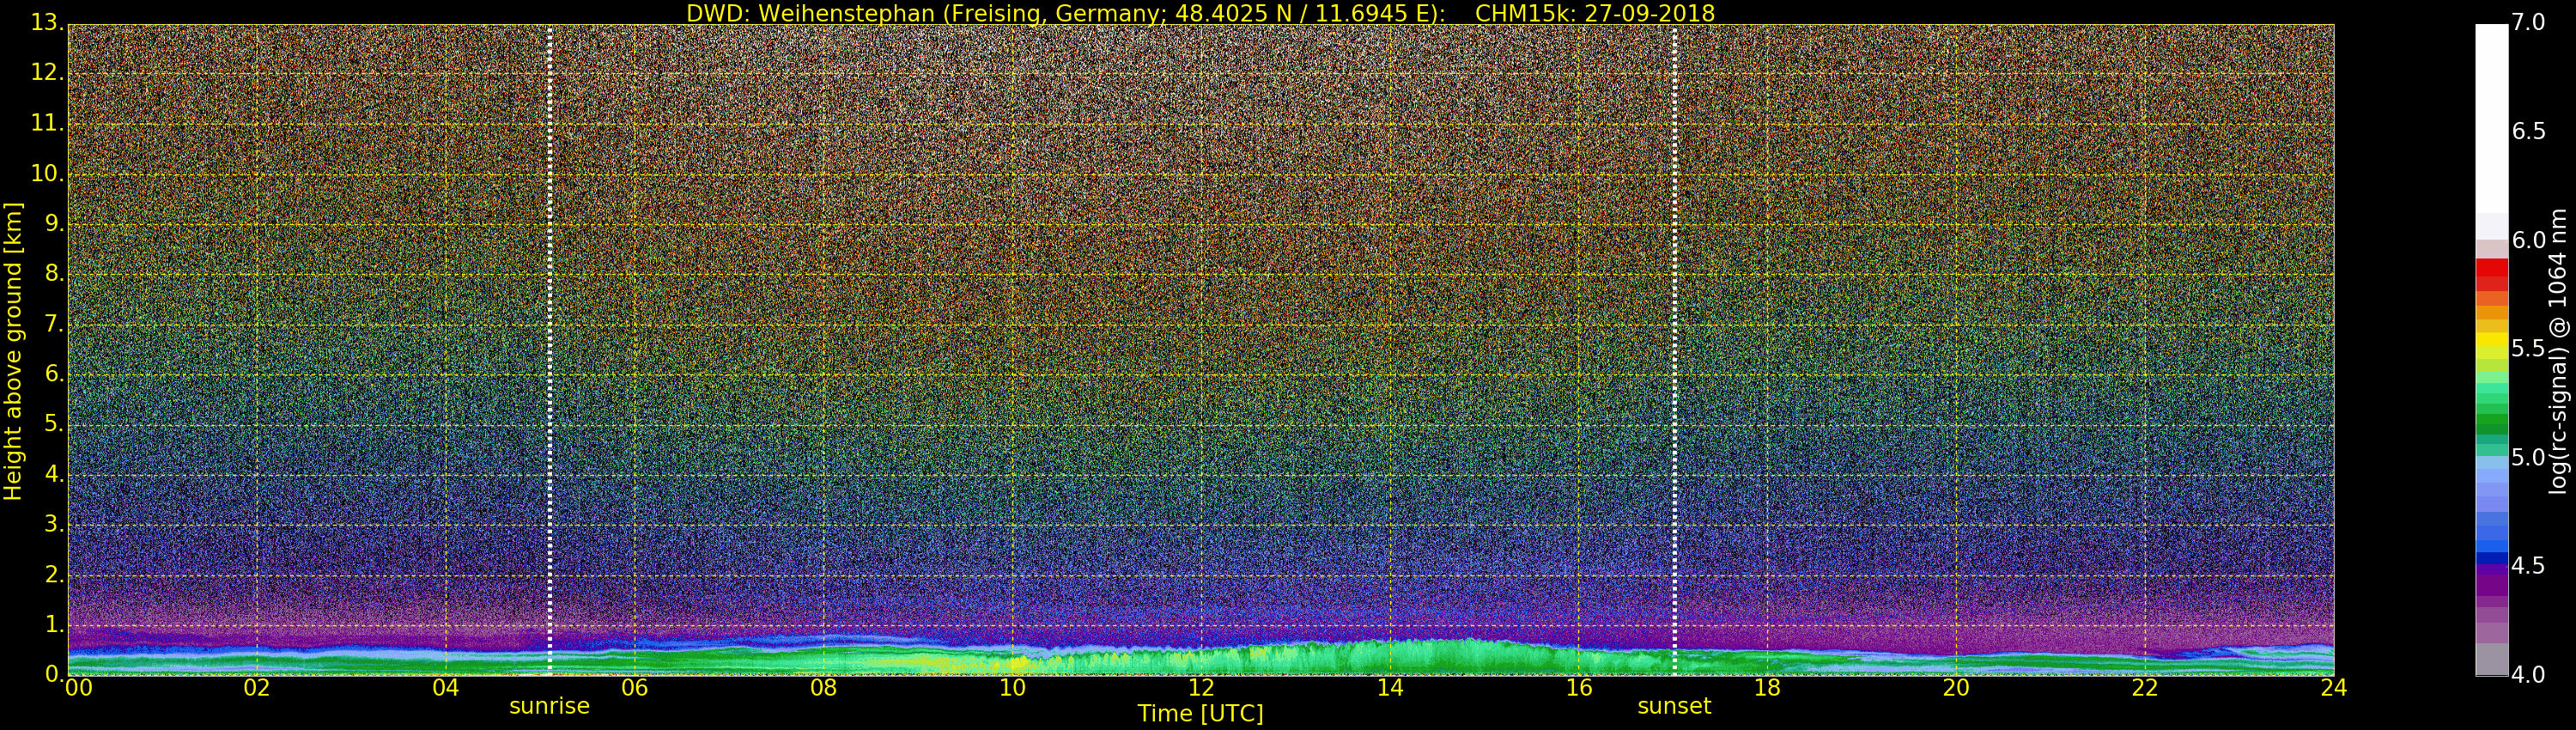Click the '14' time axis tick label
Screen dimensions: 2576x730
click(1390, 688)
